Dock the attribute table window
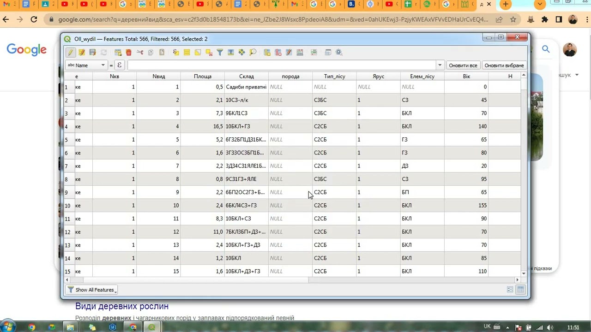Screen dimensions: 591x332 tap(328, 53)
